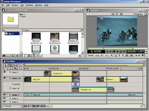
Task: Toggle the eye icon on Video 2 track
Action: [4, 72]
